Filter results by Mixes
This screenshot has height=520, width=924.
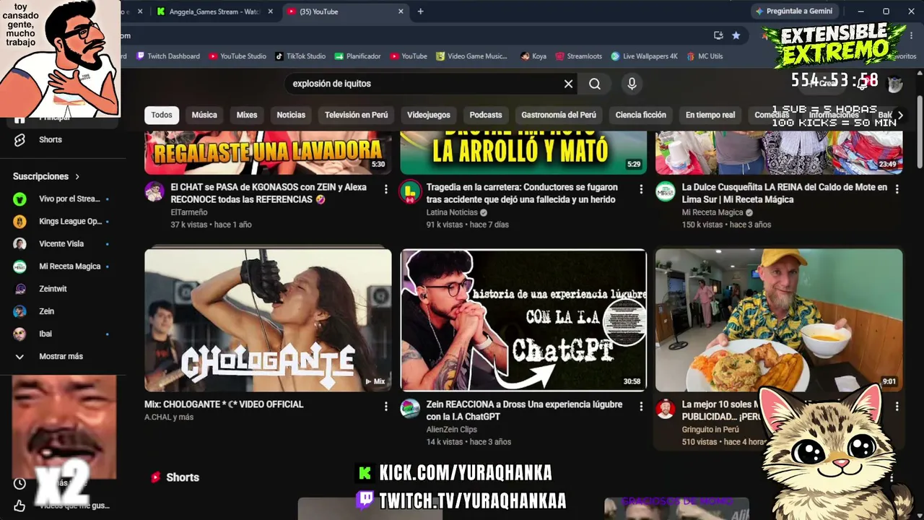point(247,115)
